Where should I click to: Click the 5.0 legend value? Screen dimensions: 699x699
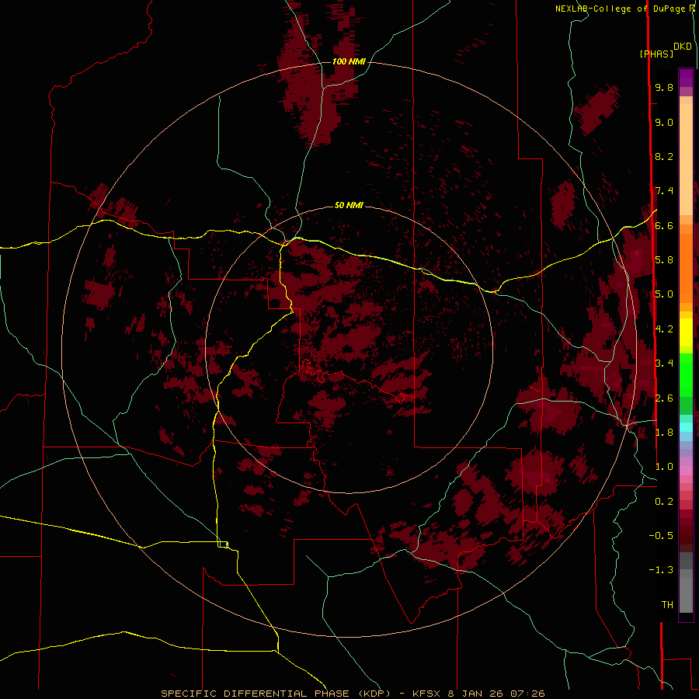(x=664, y=294)
